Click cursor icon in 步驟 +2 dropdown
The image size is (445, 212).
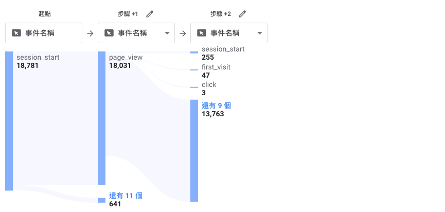[x=201, y=33]
